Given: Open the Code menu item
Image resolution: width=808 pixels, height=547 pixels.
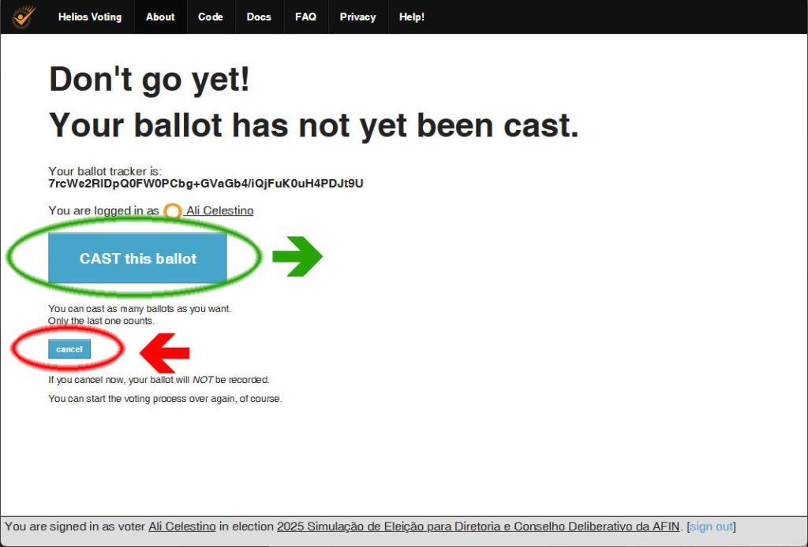Looking at the screenshot, I should [x=210, y=17].
